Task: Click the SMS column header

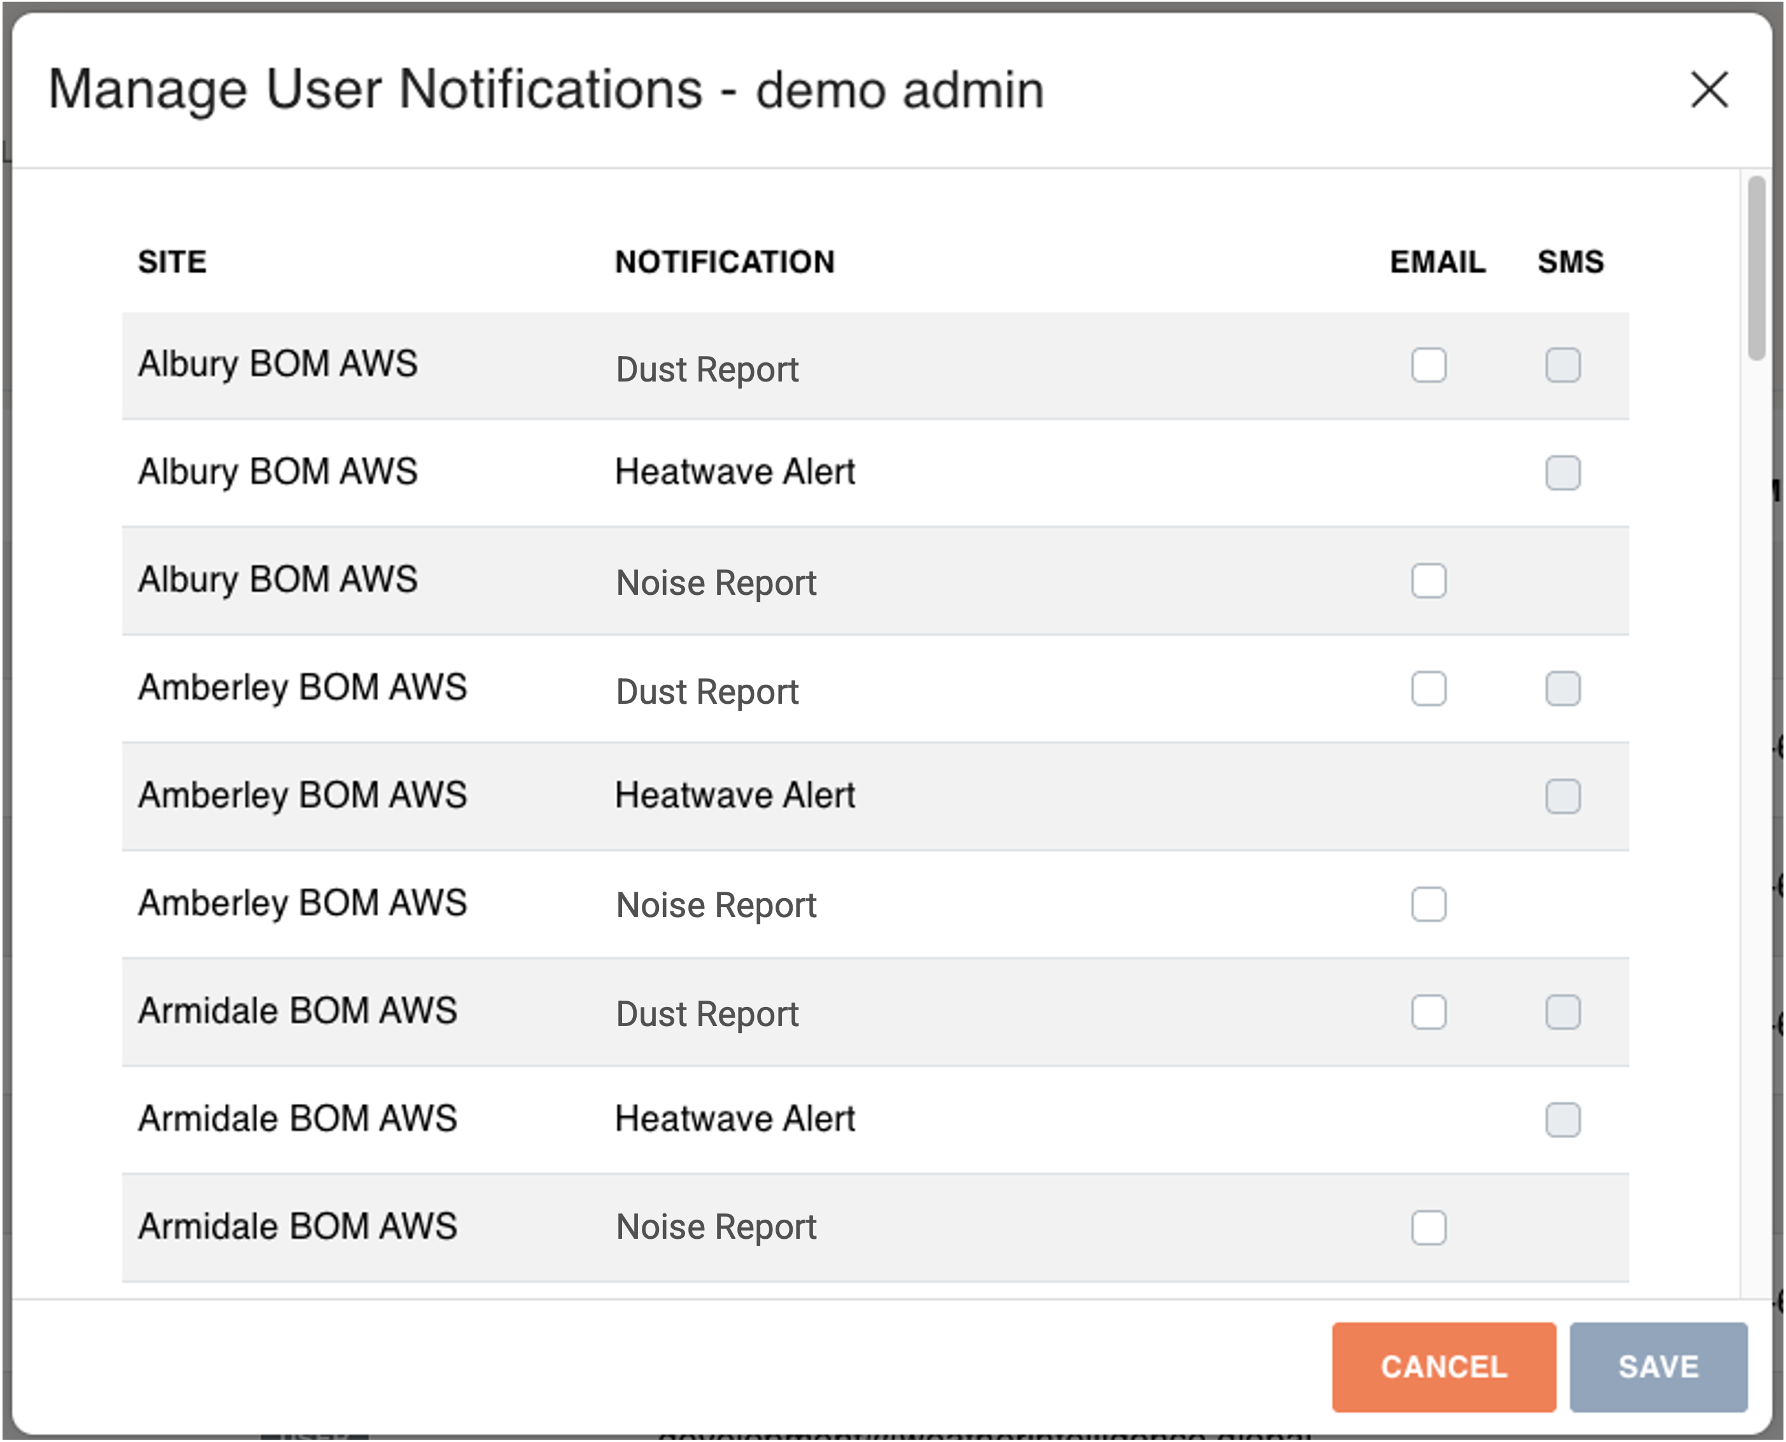Action: tap(1570, 262)
